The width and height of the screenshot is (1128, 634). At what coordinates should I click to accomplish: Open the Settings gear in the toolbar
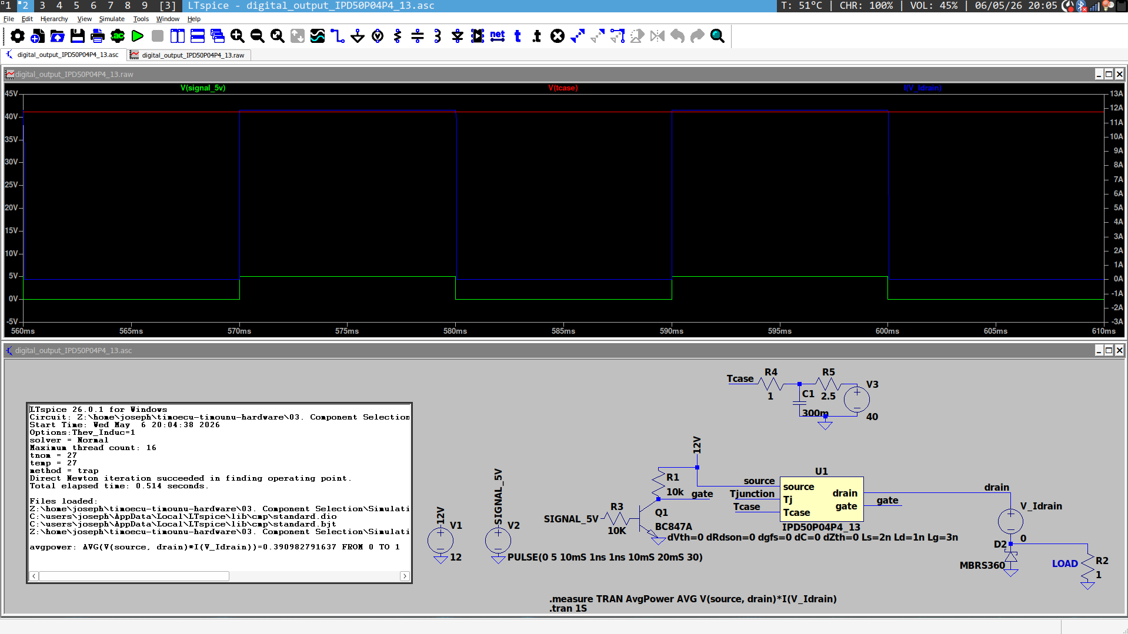[x=18, y=36]
